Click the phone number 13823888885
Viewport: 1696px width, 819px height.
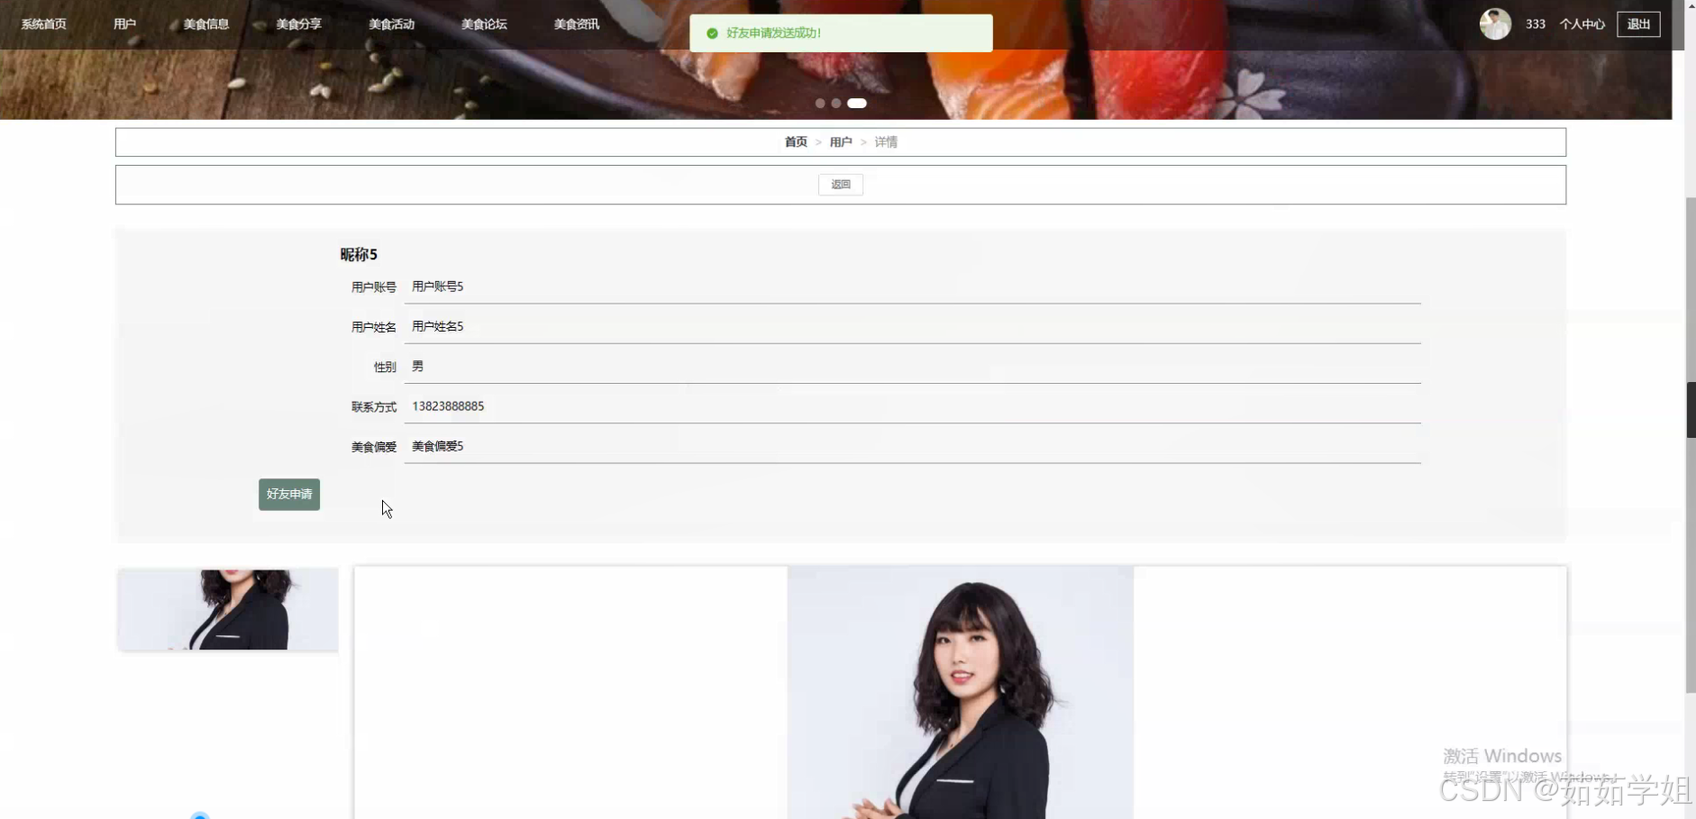tap(448, 406)
